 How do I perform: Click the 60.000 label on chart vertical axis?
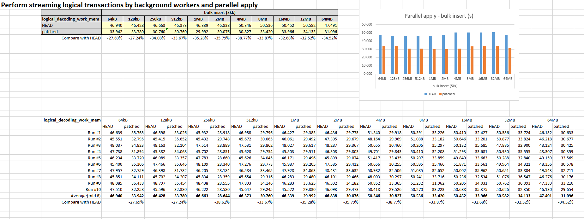coord(367,24)
